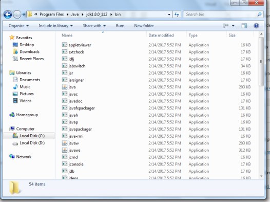This screenshot has height=202, width=270.
Task: Select the javaw application icon
Action: point(64,143)
